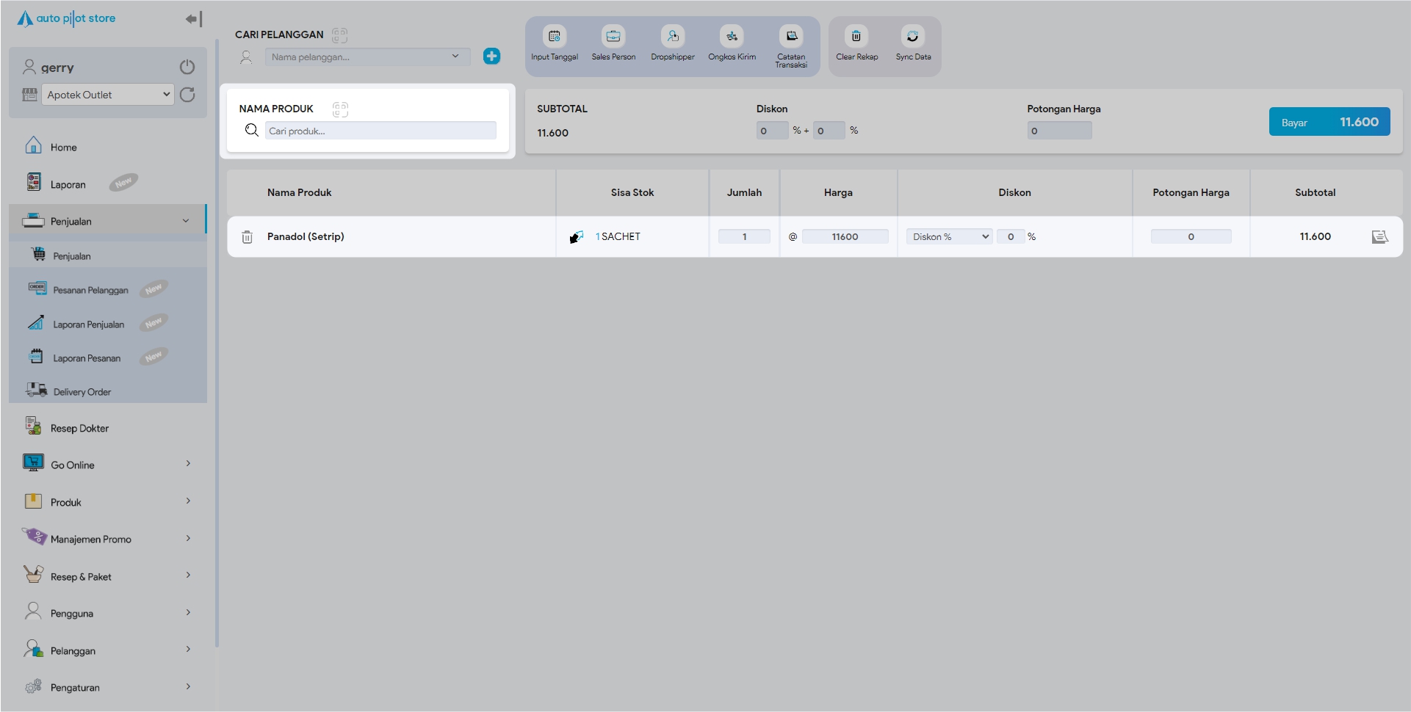Open the Diskon % type dropdown
The height and width of the screenshot is (712, 1411).
(949, 237)
